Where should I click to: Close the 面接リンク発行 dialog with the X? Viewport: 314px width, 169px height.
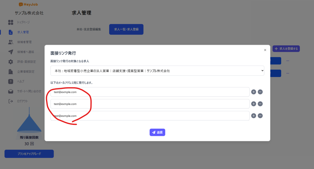coord(265,50)
